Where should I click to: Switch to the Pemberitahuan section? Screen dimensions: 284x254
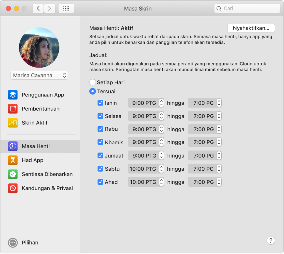pos(40,109)
